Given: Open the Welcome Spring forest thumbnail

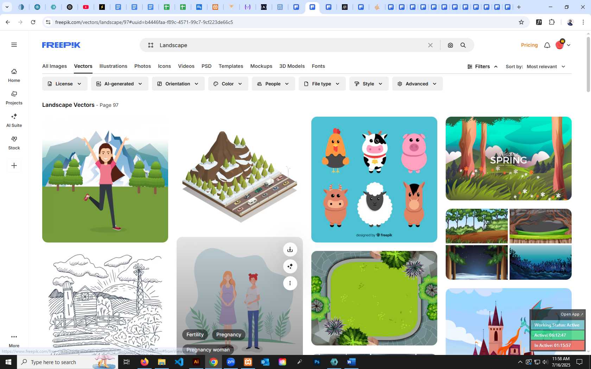Looking at the screenshot, I should [509, 158].
